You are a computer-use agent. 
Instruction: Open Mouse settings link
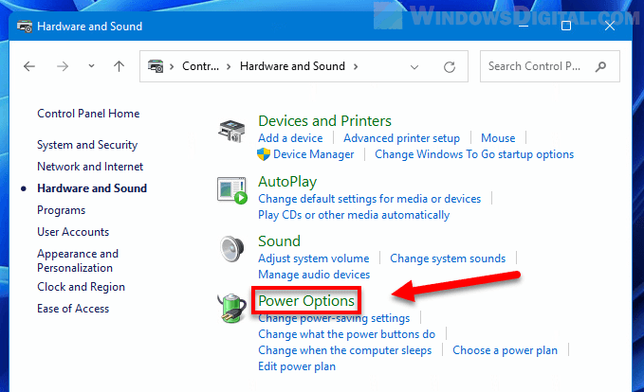coord(498,138)
